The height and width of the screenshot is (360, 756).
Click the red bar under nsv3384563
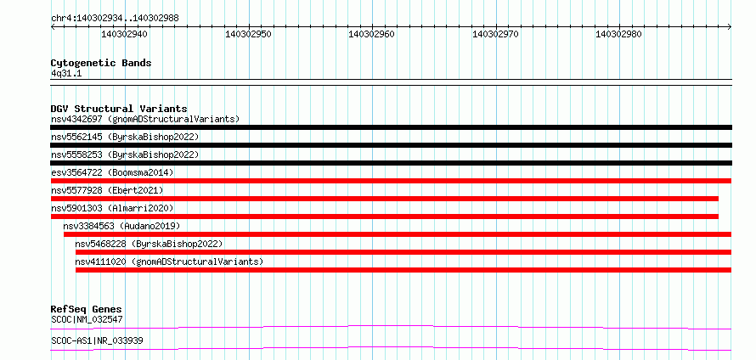tap(398, 234)
